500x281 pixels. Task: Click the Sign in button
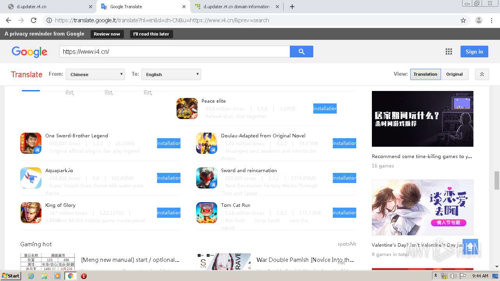[x=474, y=52]
